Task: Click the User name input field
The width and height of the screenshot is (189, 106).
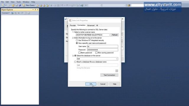Action: click(x=102, y=47)
